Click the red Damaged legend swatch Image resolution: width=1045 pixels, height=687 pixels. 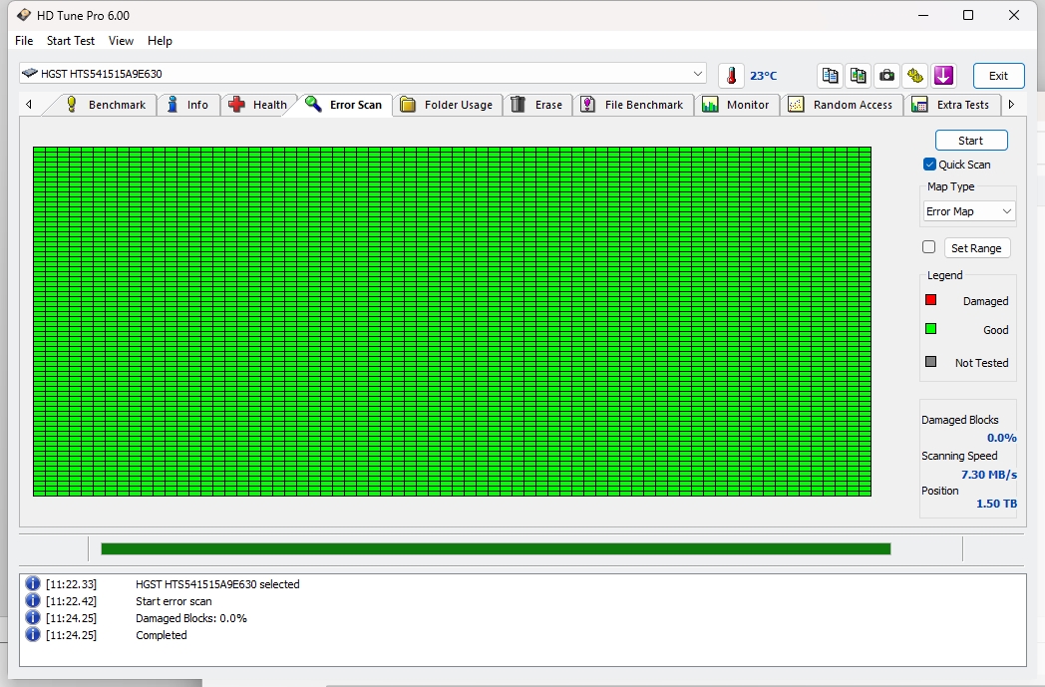pos(931,300)
